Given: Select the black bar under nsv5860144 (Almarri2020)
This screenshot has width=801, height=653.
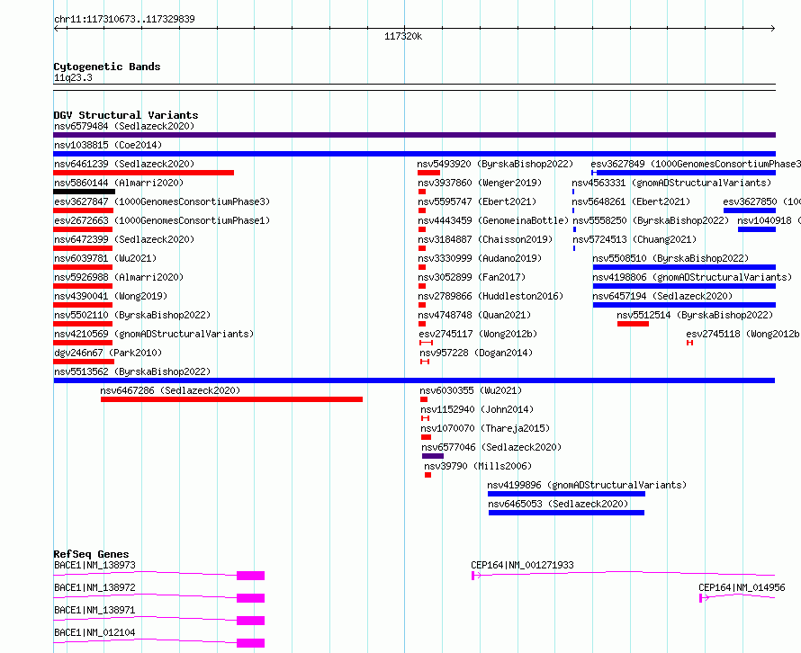Looking at the screenshot, I should (x=84, y=192).
